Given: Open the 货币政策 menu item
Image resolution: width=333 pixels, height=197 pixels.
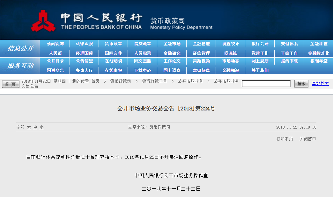Looking at the screenshot, I should 114,44.
